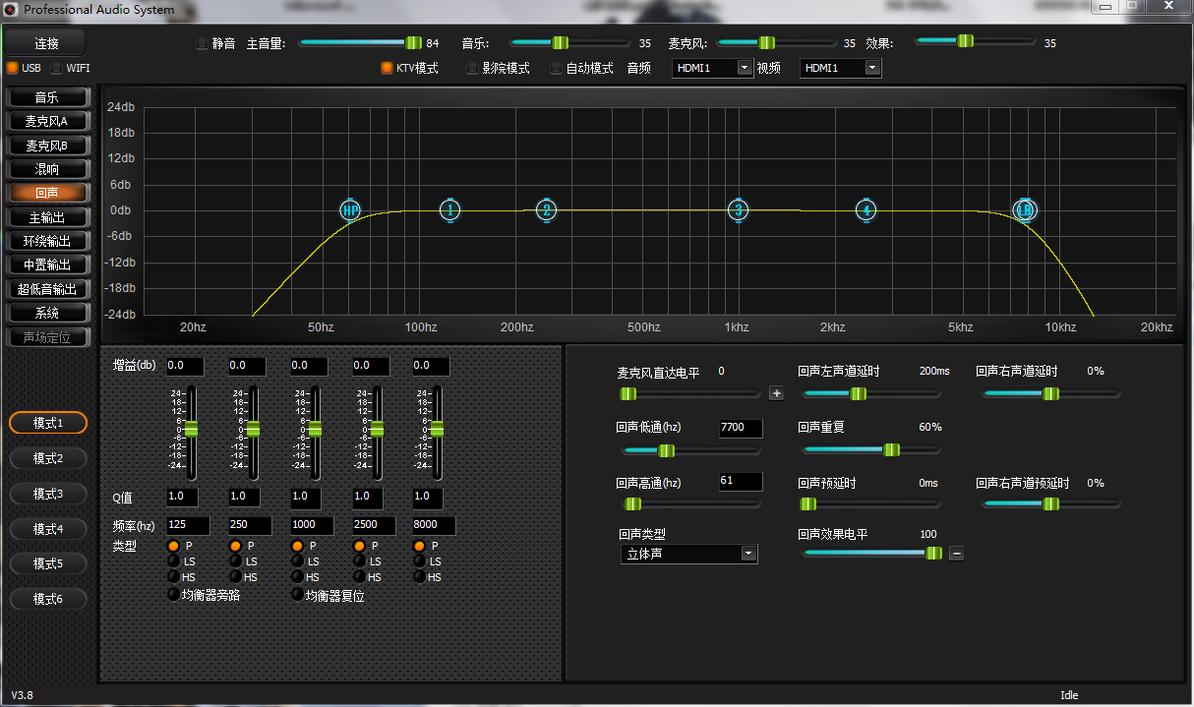This screenshot has width=1194, height=707.
Task: Click the 频率 field showing 250
Action: 251,525
